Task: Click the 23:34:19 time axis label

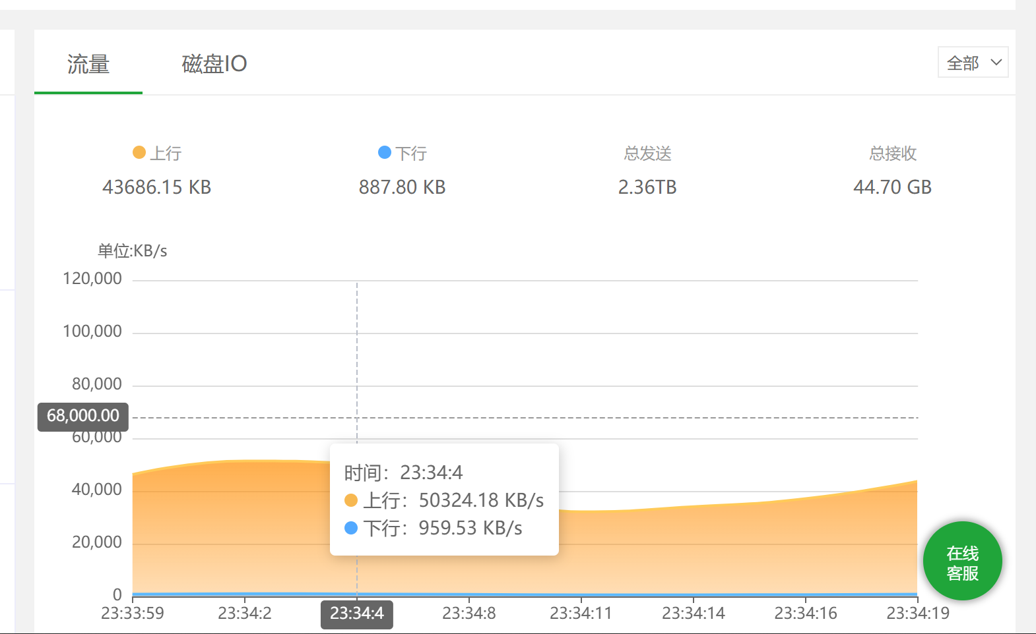Action: click(x=918, y=614)
